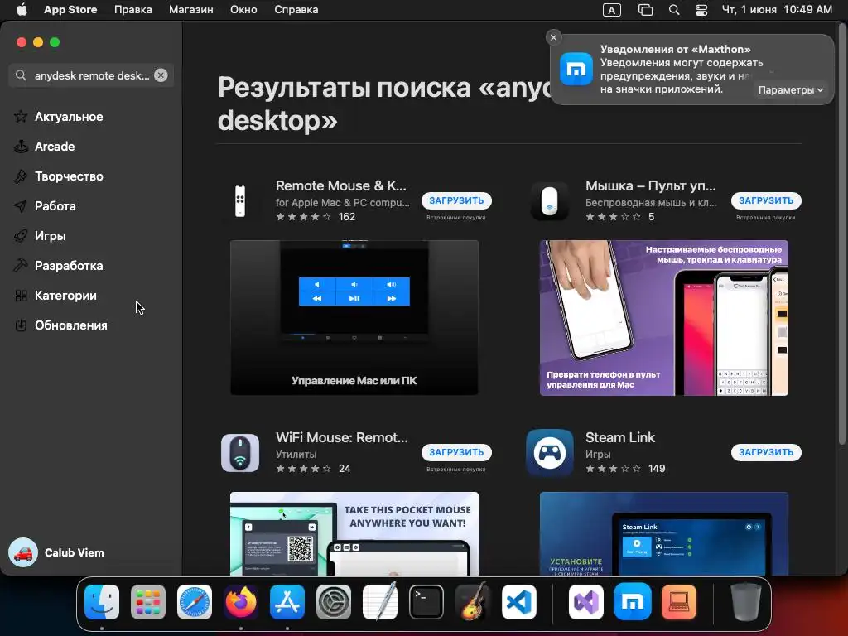The height and width of the screenshot is (636, 848).
Task: Switch keyboard input source in menu bar
Action: click(612, 10)
